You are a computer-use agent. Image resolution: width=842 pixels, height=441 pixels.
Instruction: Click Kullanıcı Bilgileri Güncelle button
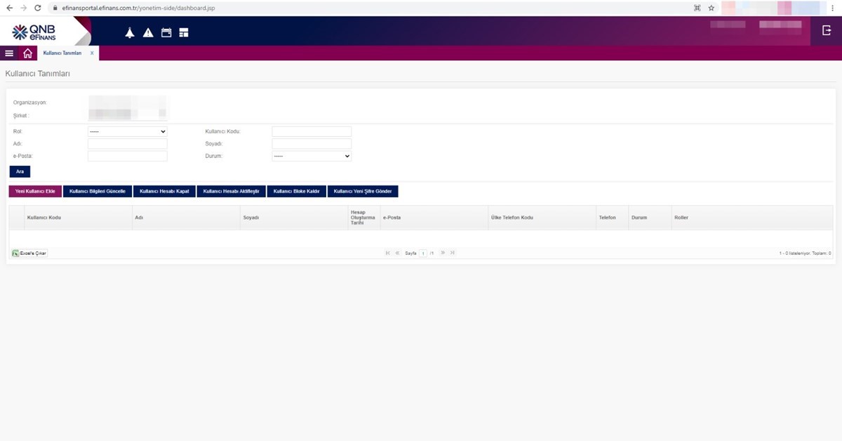[98, 191]
